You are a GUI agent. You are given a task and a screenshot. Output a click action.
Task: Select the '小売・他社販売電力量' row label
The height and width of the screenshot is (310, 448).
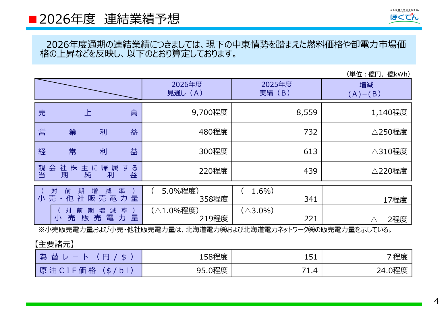(x=88, y=198)
